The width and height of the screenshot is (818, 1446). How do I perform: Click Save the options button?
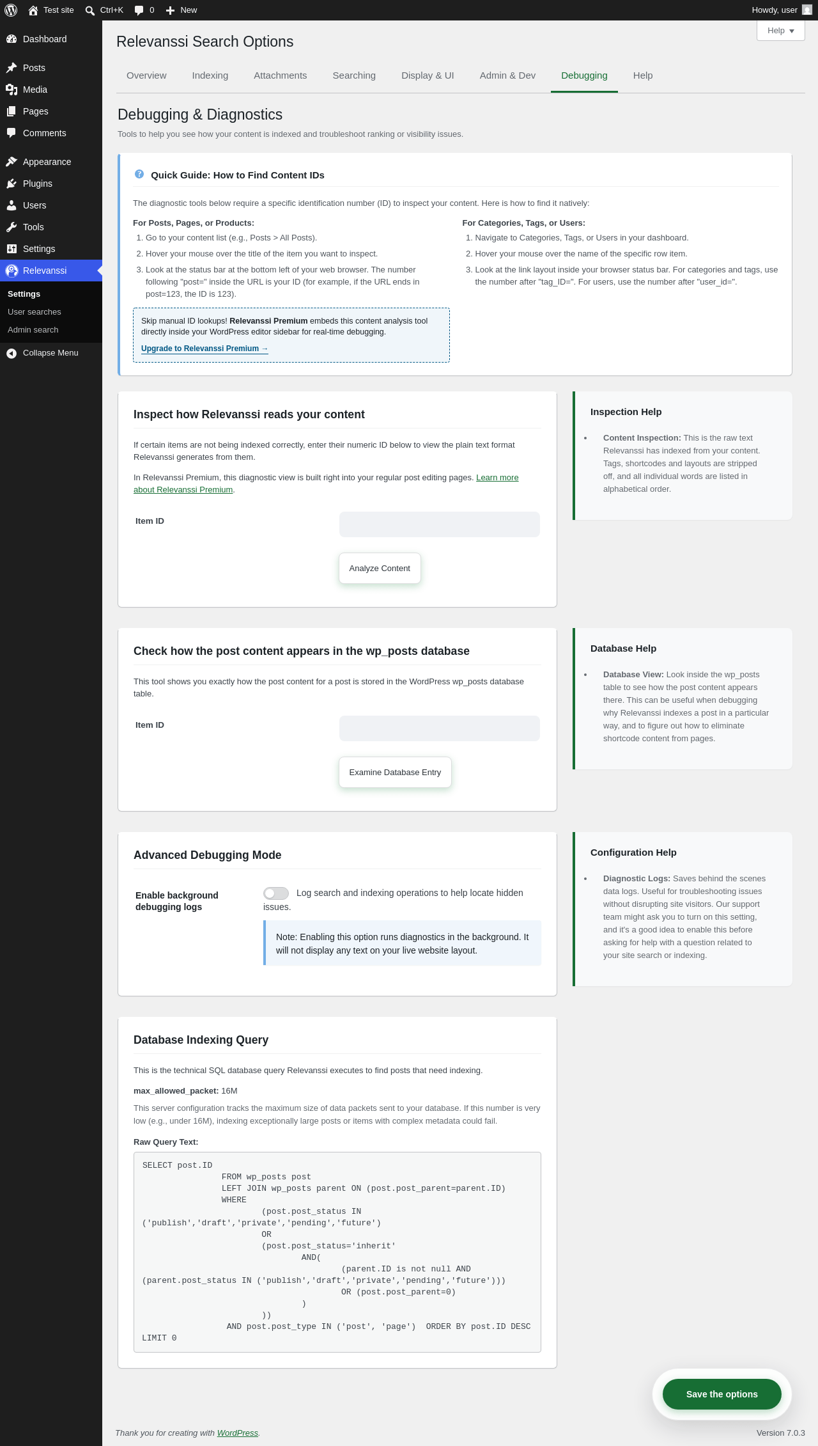722,1394
